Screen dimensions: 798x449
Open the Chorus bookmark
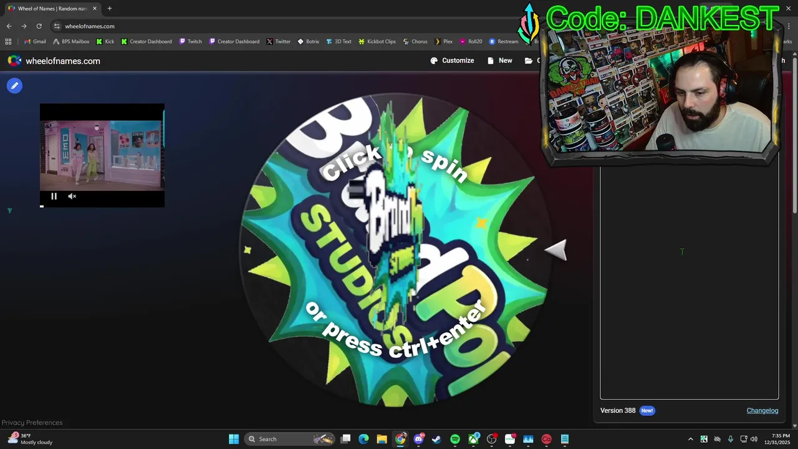click(x=415, y=42)
